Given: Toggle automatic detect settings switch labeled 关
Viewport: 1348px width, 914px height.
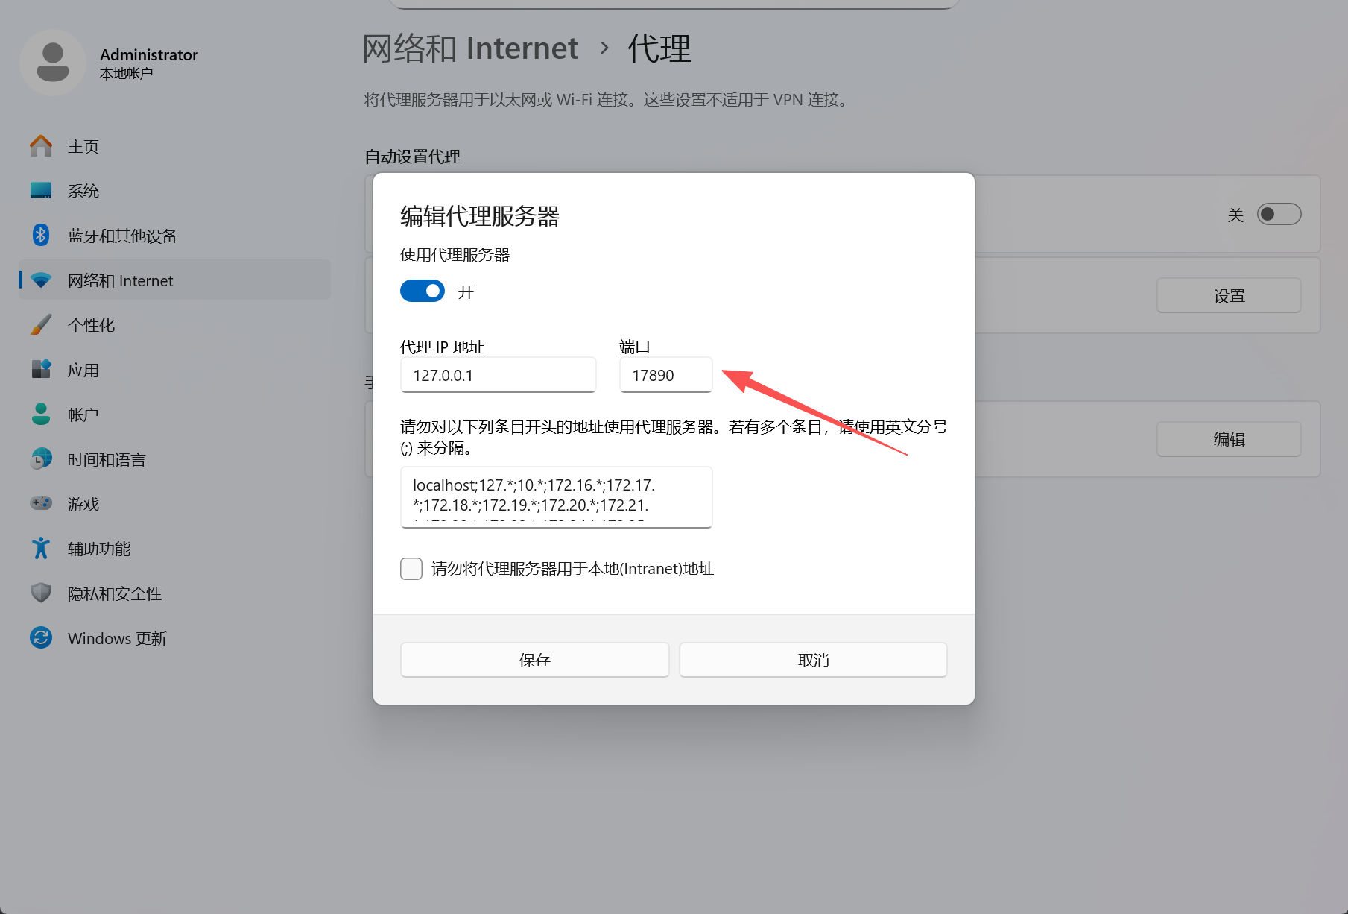Looking at the screenshot, I should 1279,215.
